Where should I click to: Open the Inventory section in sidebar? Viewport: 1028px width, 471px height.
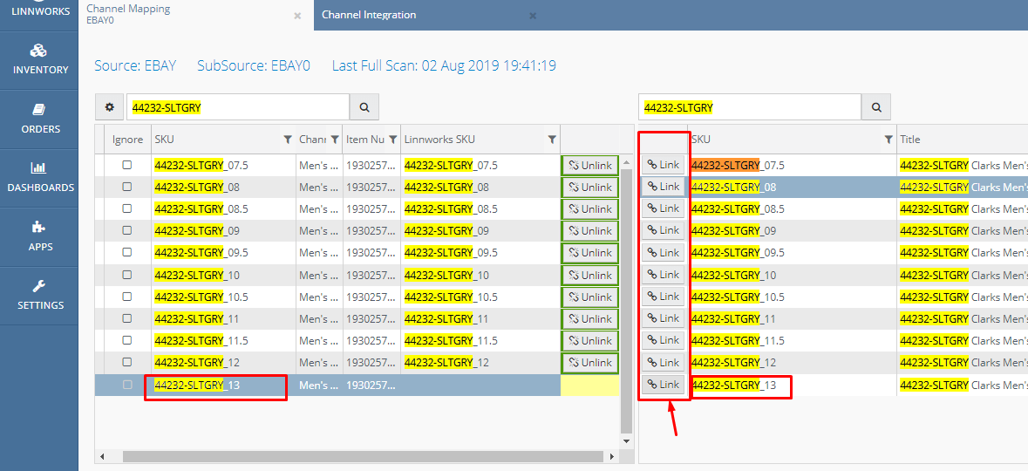(x=39, y=59)
